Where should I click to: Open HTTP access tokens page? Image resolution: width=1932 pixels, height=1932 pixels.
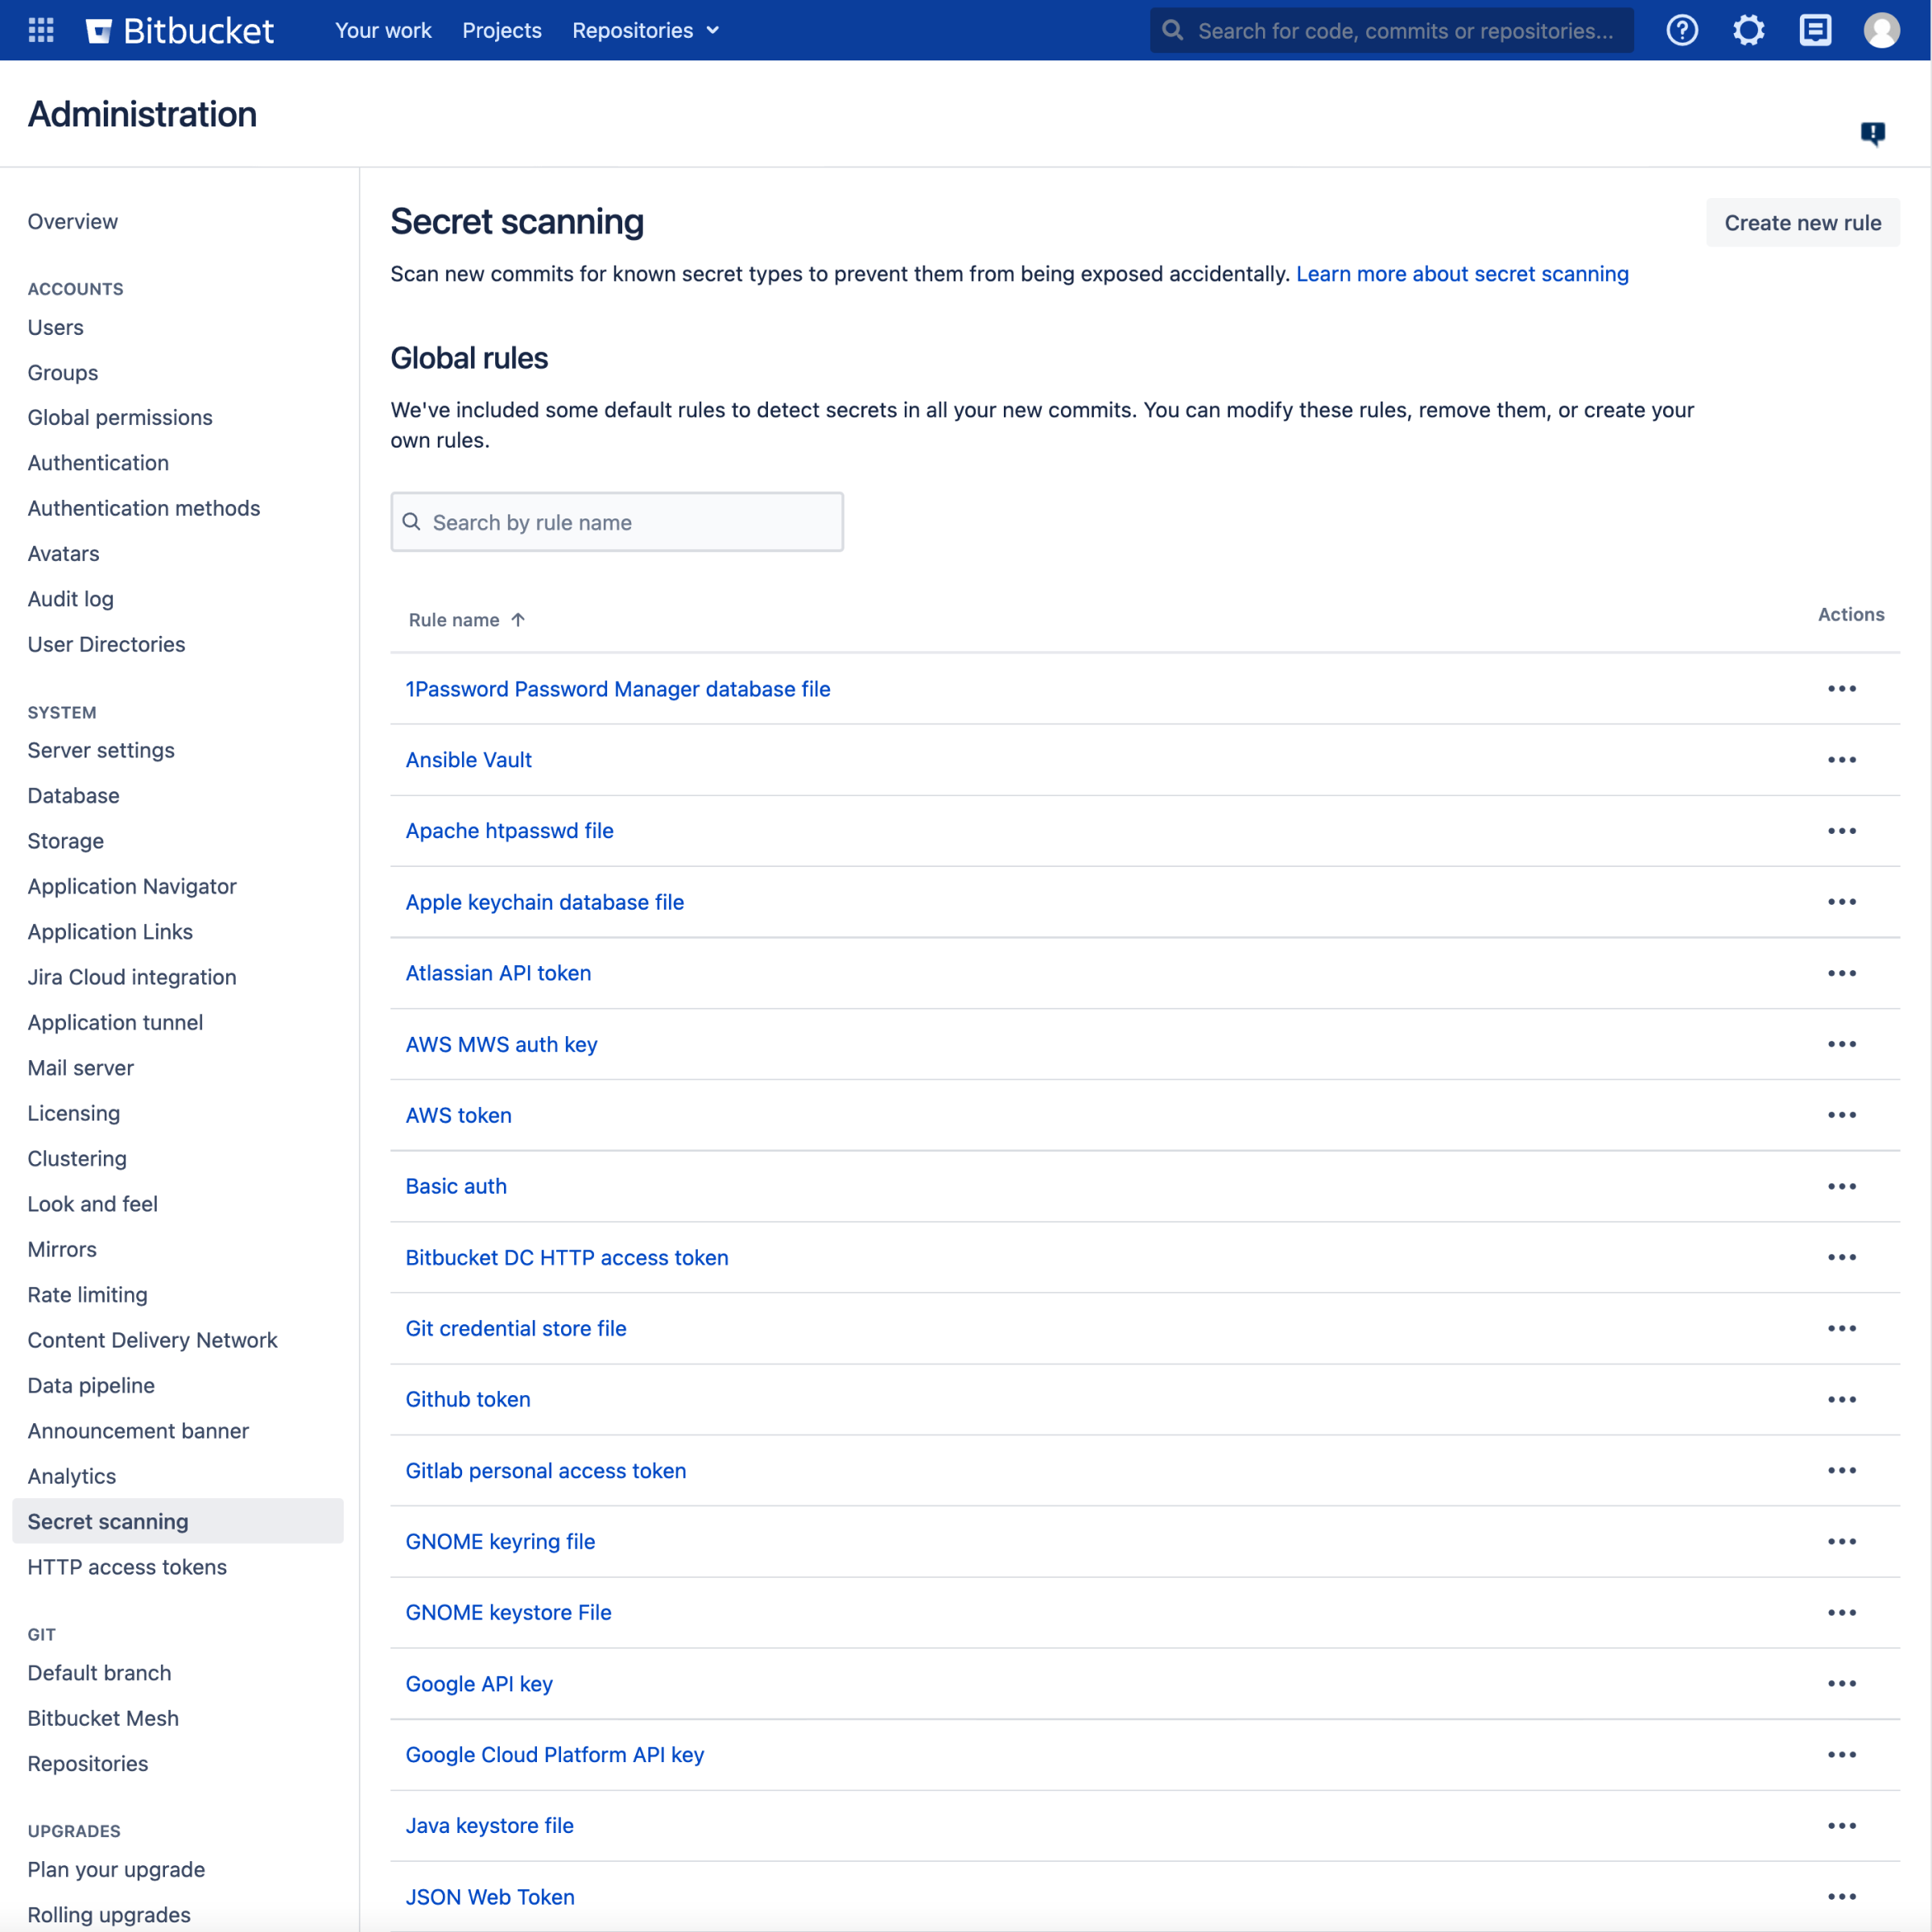pos(127,1567)
